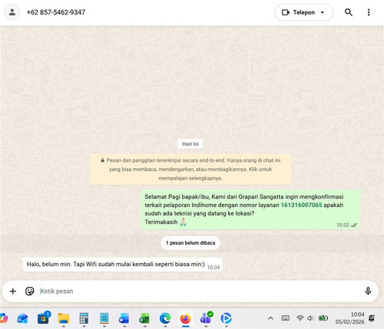This screenshot has width=384, height=329.
Task: Start a voice message recording
Action: click(x=368, y=291)
